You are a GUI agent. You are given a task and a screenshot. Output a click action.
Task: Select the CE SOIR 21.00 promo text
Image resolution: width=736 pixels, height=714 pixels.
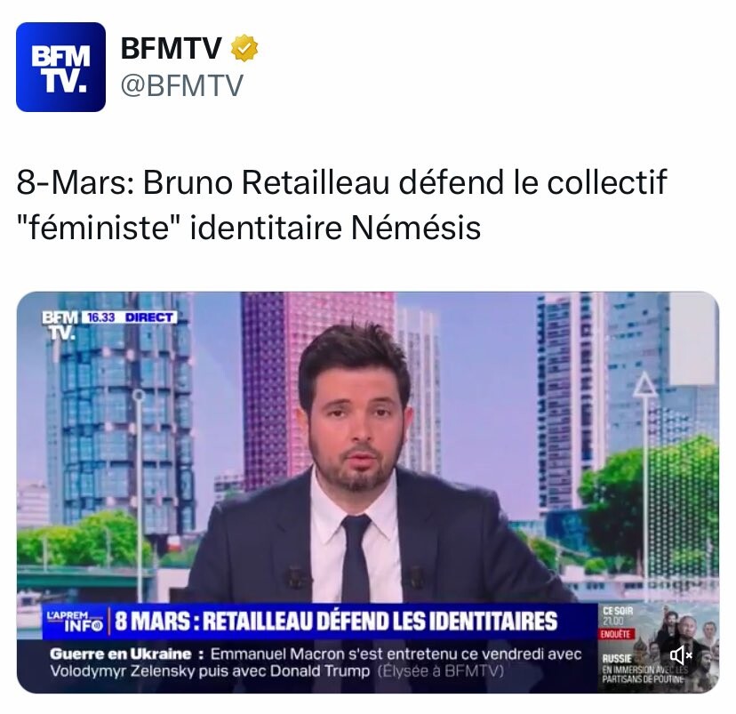(617, 616)
